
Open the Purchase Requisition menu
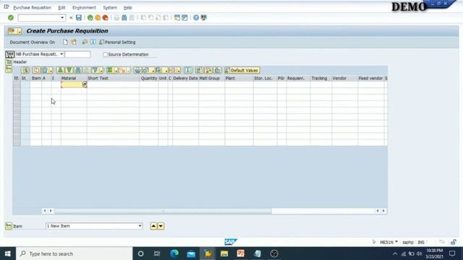click(32, 8)
